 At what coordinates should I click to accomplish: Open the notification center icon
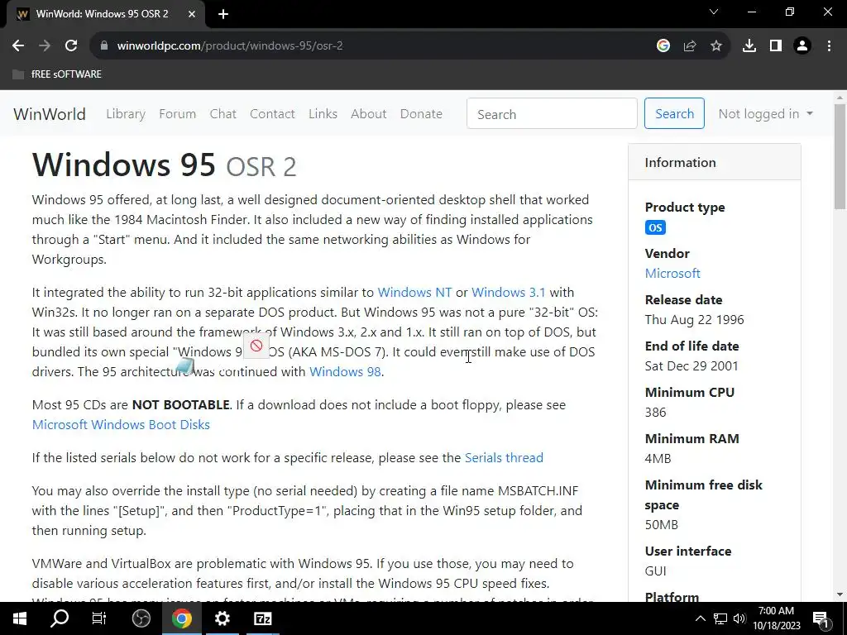click(x=821, y=618)
